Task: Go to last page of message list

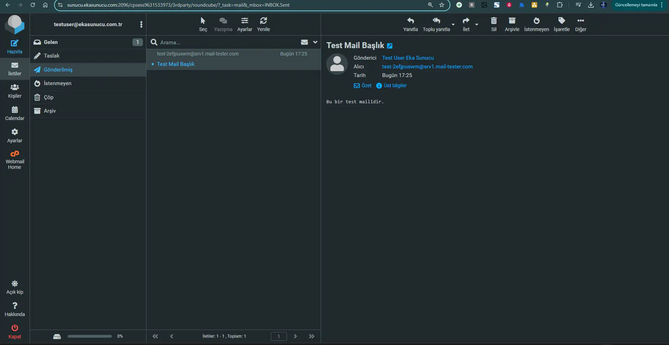Action: coord(312,336)
